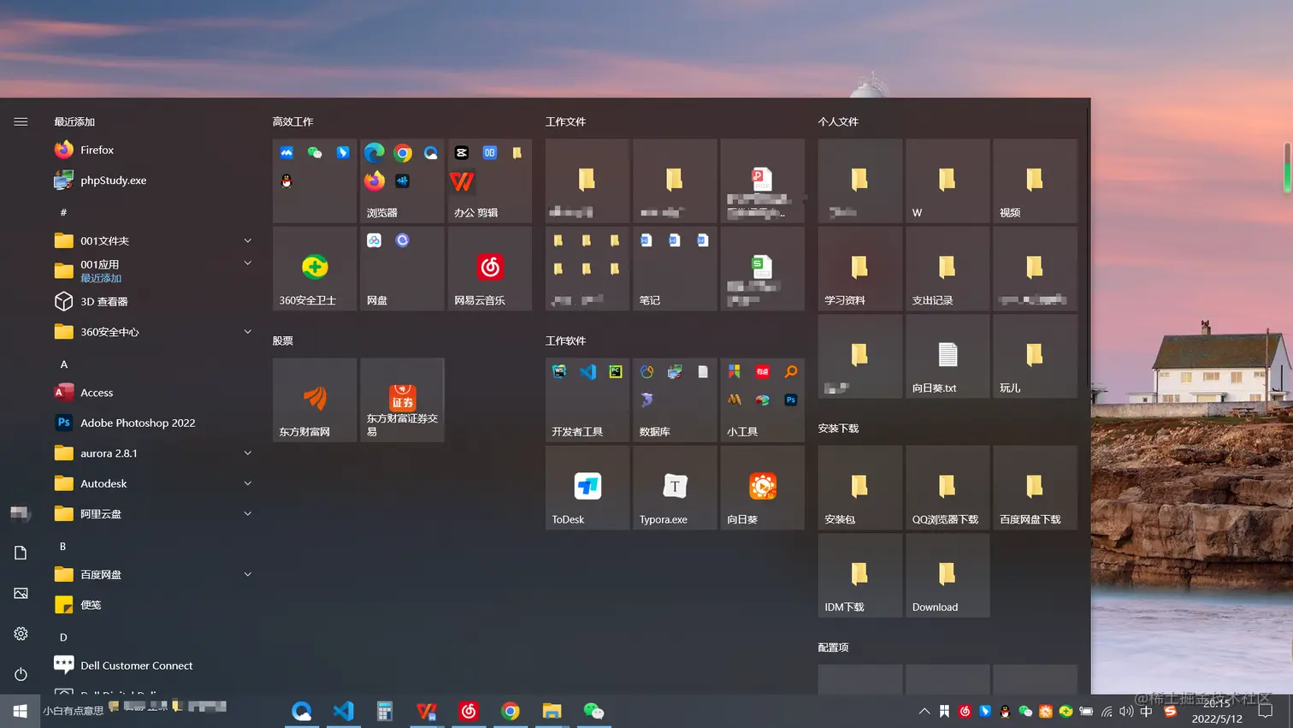
Task: Open the 网盘 tile folder
Action: tap(403, 269)
